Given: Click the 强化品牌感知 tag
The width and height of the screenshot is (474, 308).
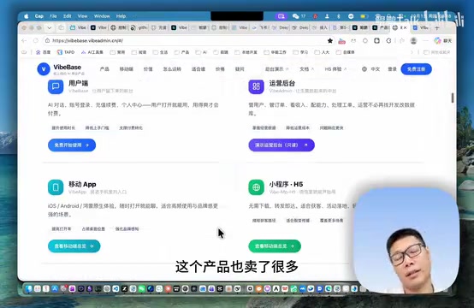Looking at the screenshot, I should pyautogui.click(x=127, y=228).
